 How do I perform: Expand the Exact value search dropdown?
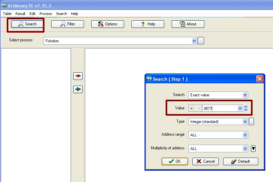(x=245, y=95)
